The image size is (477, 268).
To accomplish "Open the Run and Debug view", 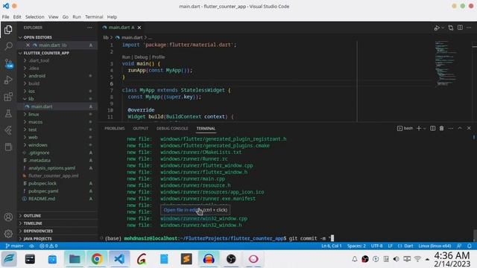I will click(x=8, y=80).
